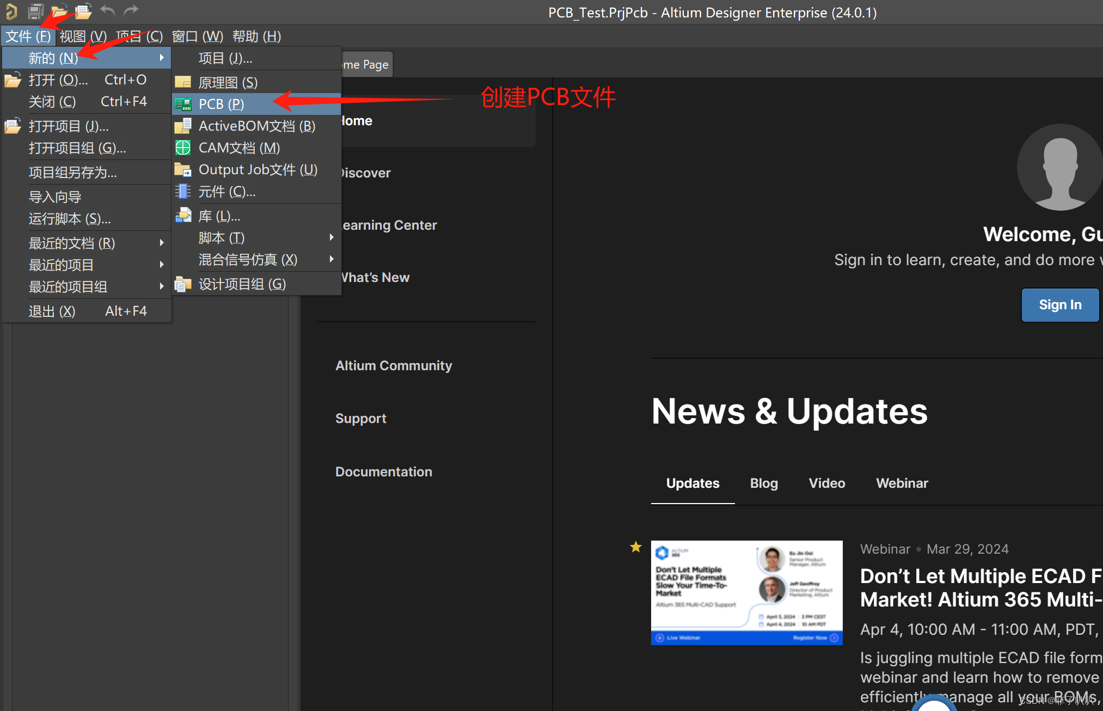Click the PCB document icon in submenu
This screenshot has height=711, width=1103.
[x=183, y=104]
